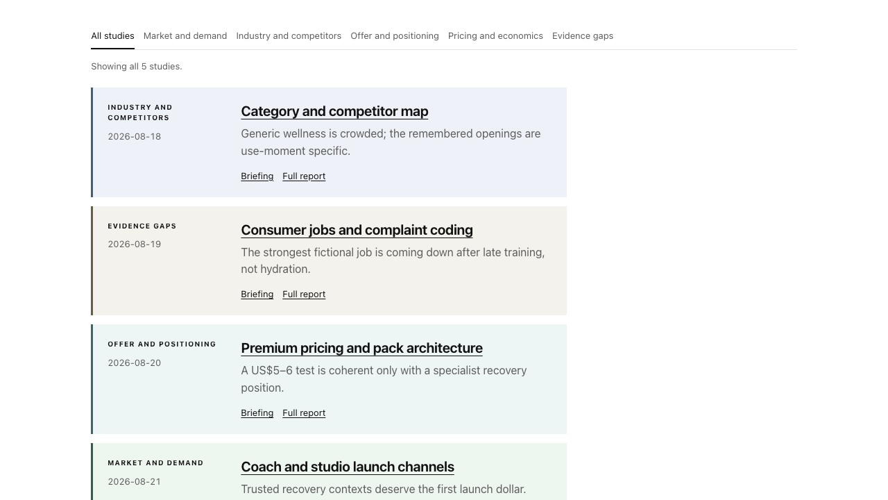Viewport: 888px width, 500px height.
Task: Open Briefing for Consumer jobs and complaint coding
Action: 257,294
